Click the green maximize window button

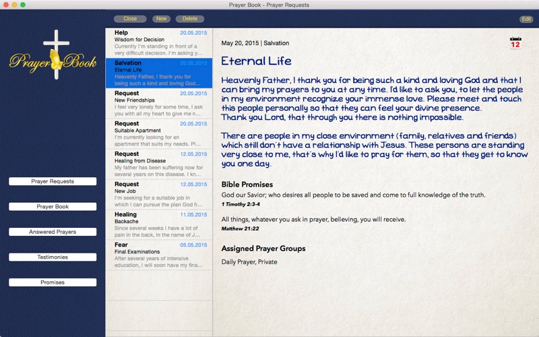click(23, 5)
